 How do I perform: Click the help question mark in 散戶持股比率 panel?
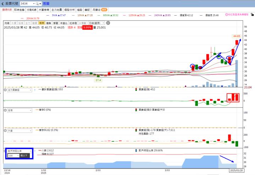click(x=35, y=151)
